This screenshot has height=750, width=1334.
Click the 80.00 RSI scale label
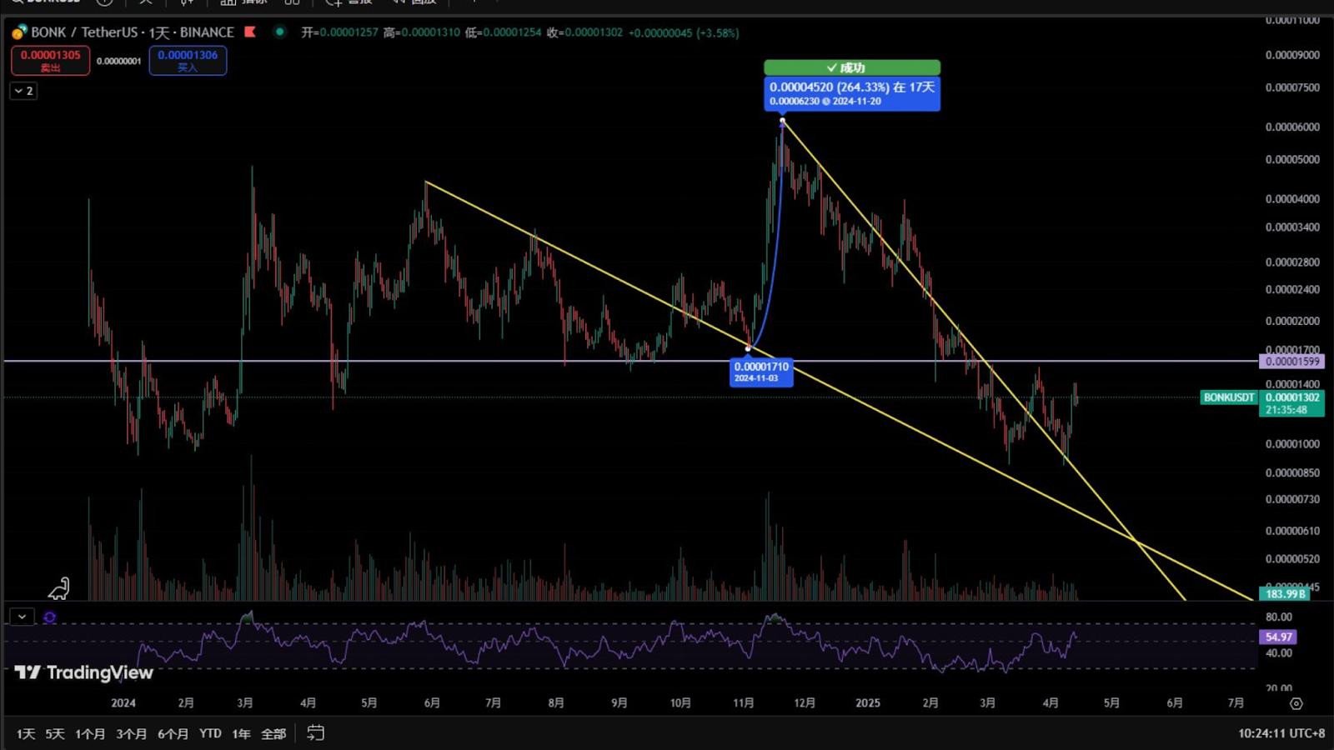point(1279,617)
